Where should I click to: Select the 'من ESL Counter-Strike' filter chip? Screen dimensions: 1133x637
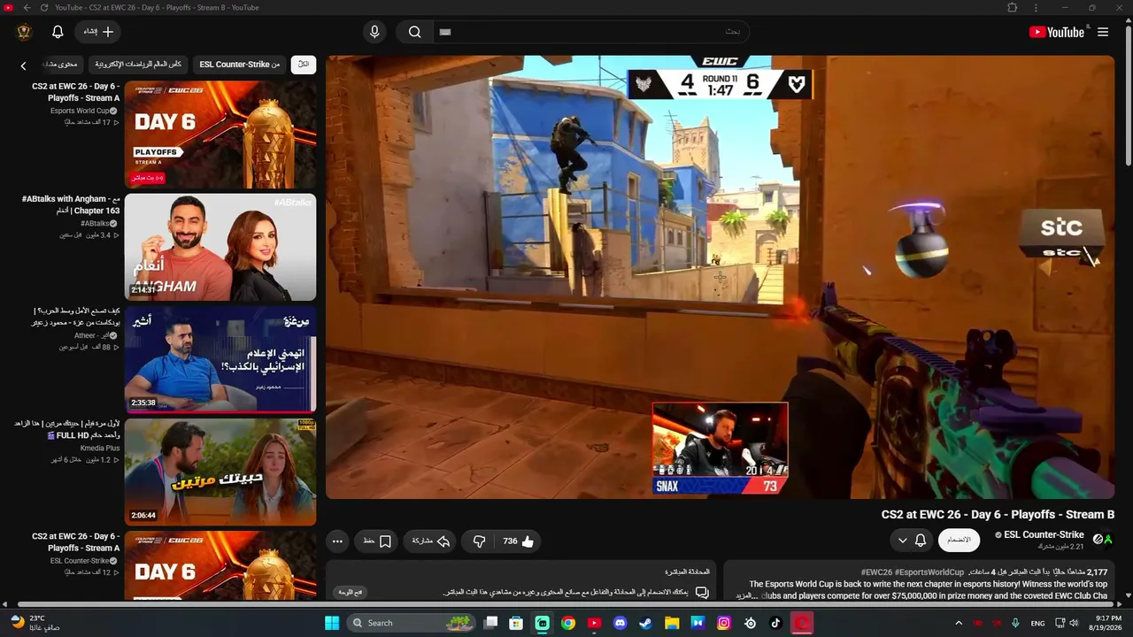pos(240,65)
